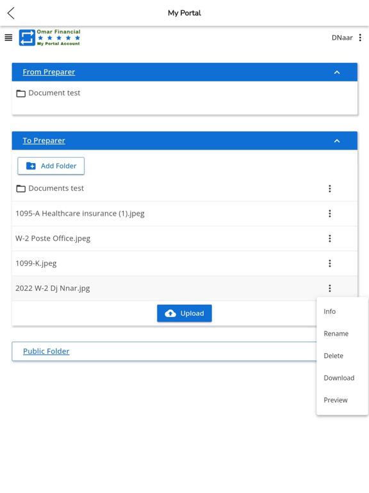Click the Documents test folder icon
Image resolution: width=369 pixels, height=493 pixels.
point(20,189)
